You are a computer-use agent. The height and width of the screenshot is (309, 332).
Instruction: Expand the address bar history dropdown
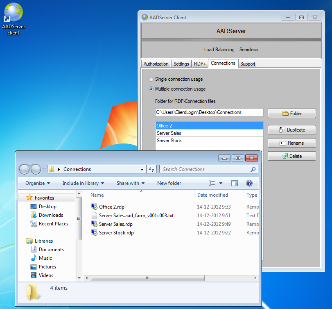[142, 169]
